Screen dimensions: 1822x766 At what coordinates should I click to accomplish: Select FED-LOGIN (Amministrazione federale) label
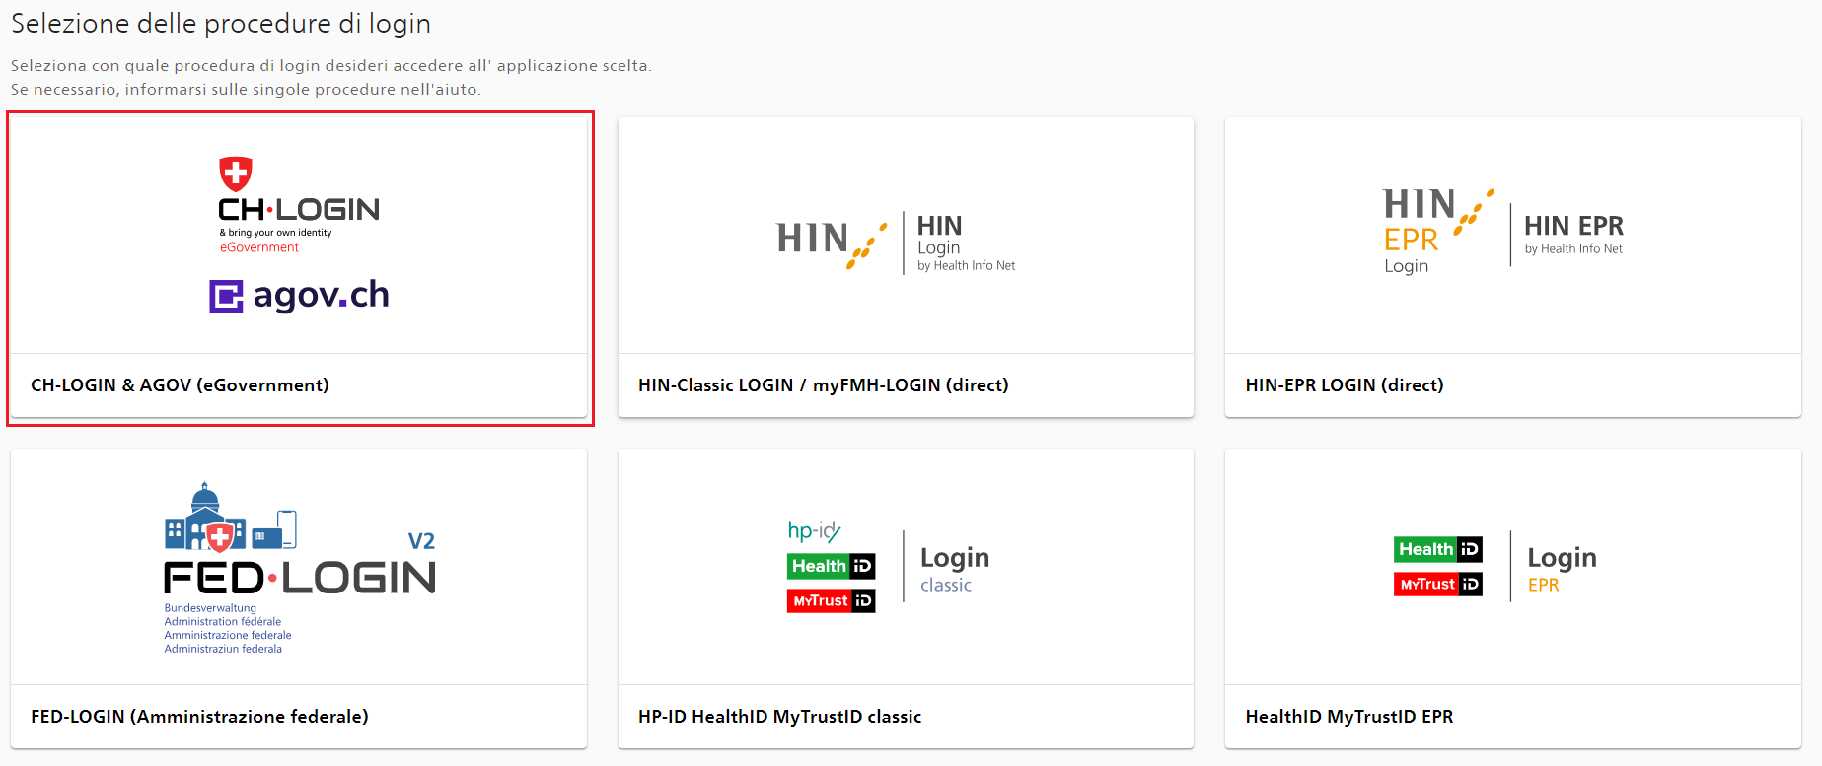(199, 717)
